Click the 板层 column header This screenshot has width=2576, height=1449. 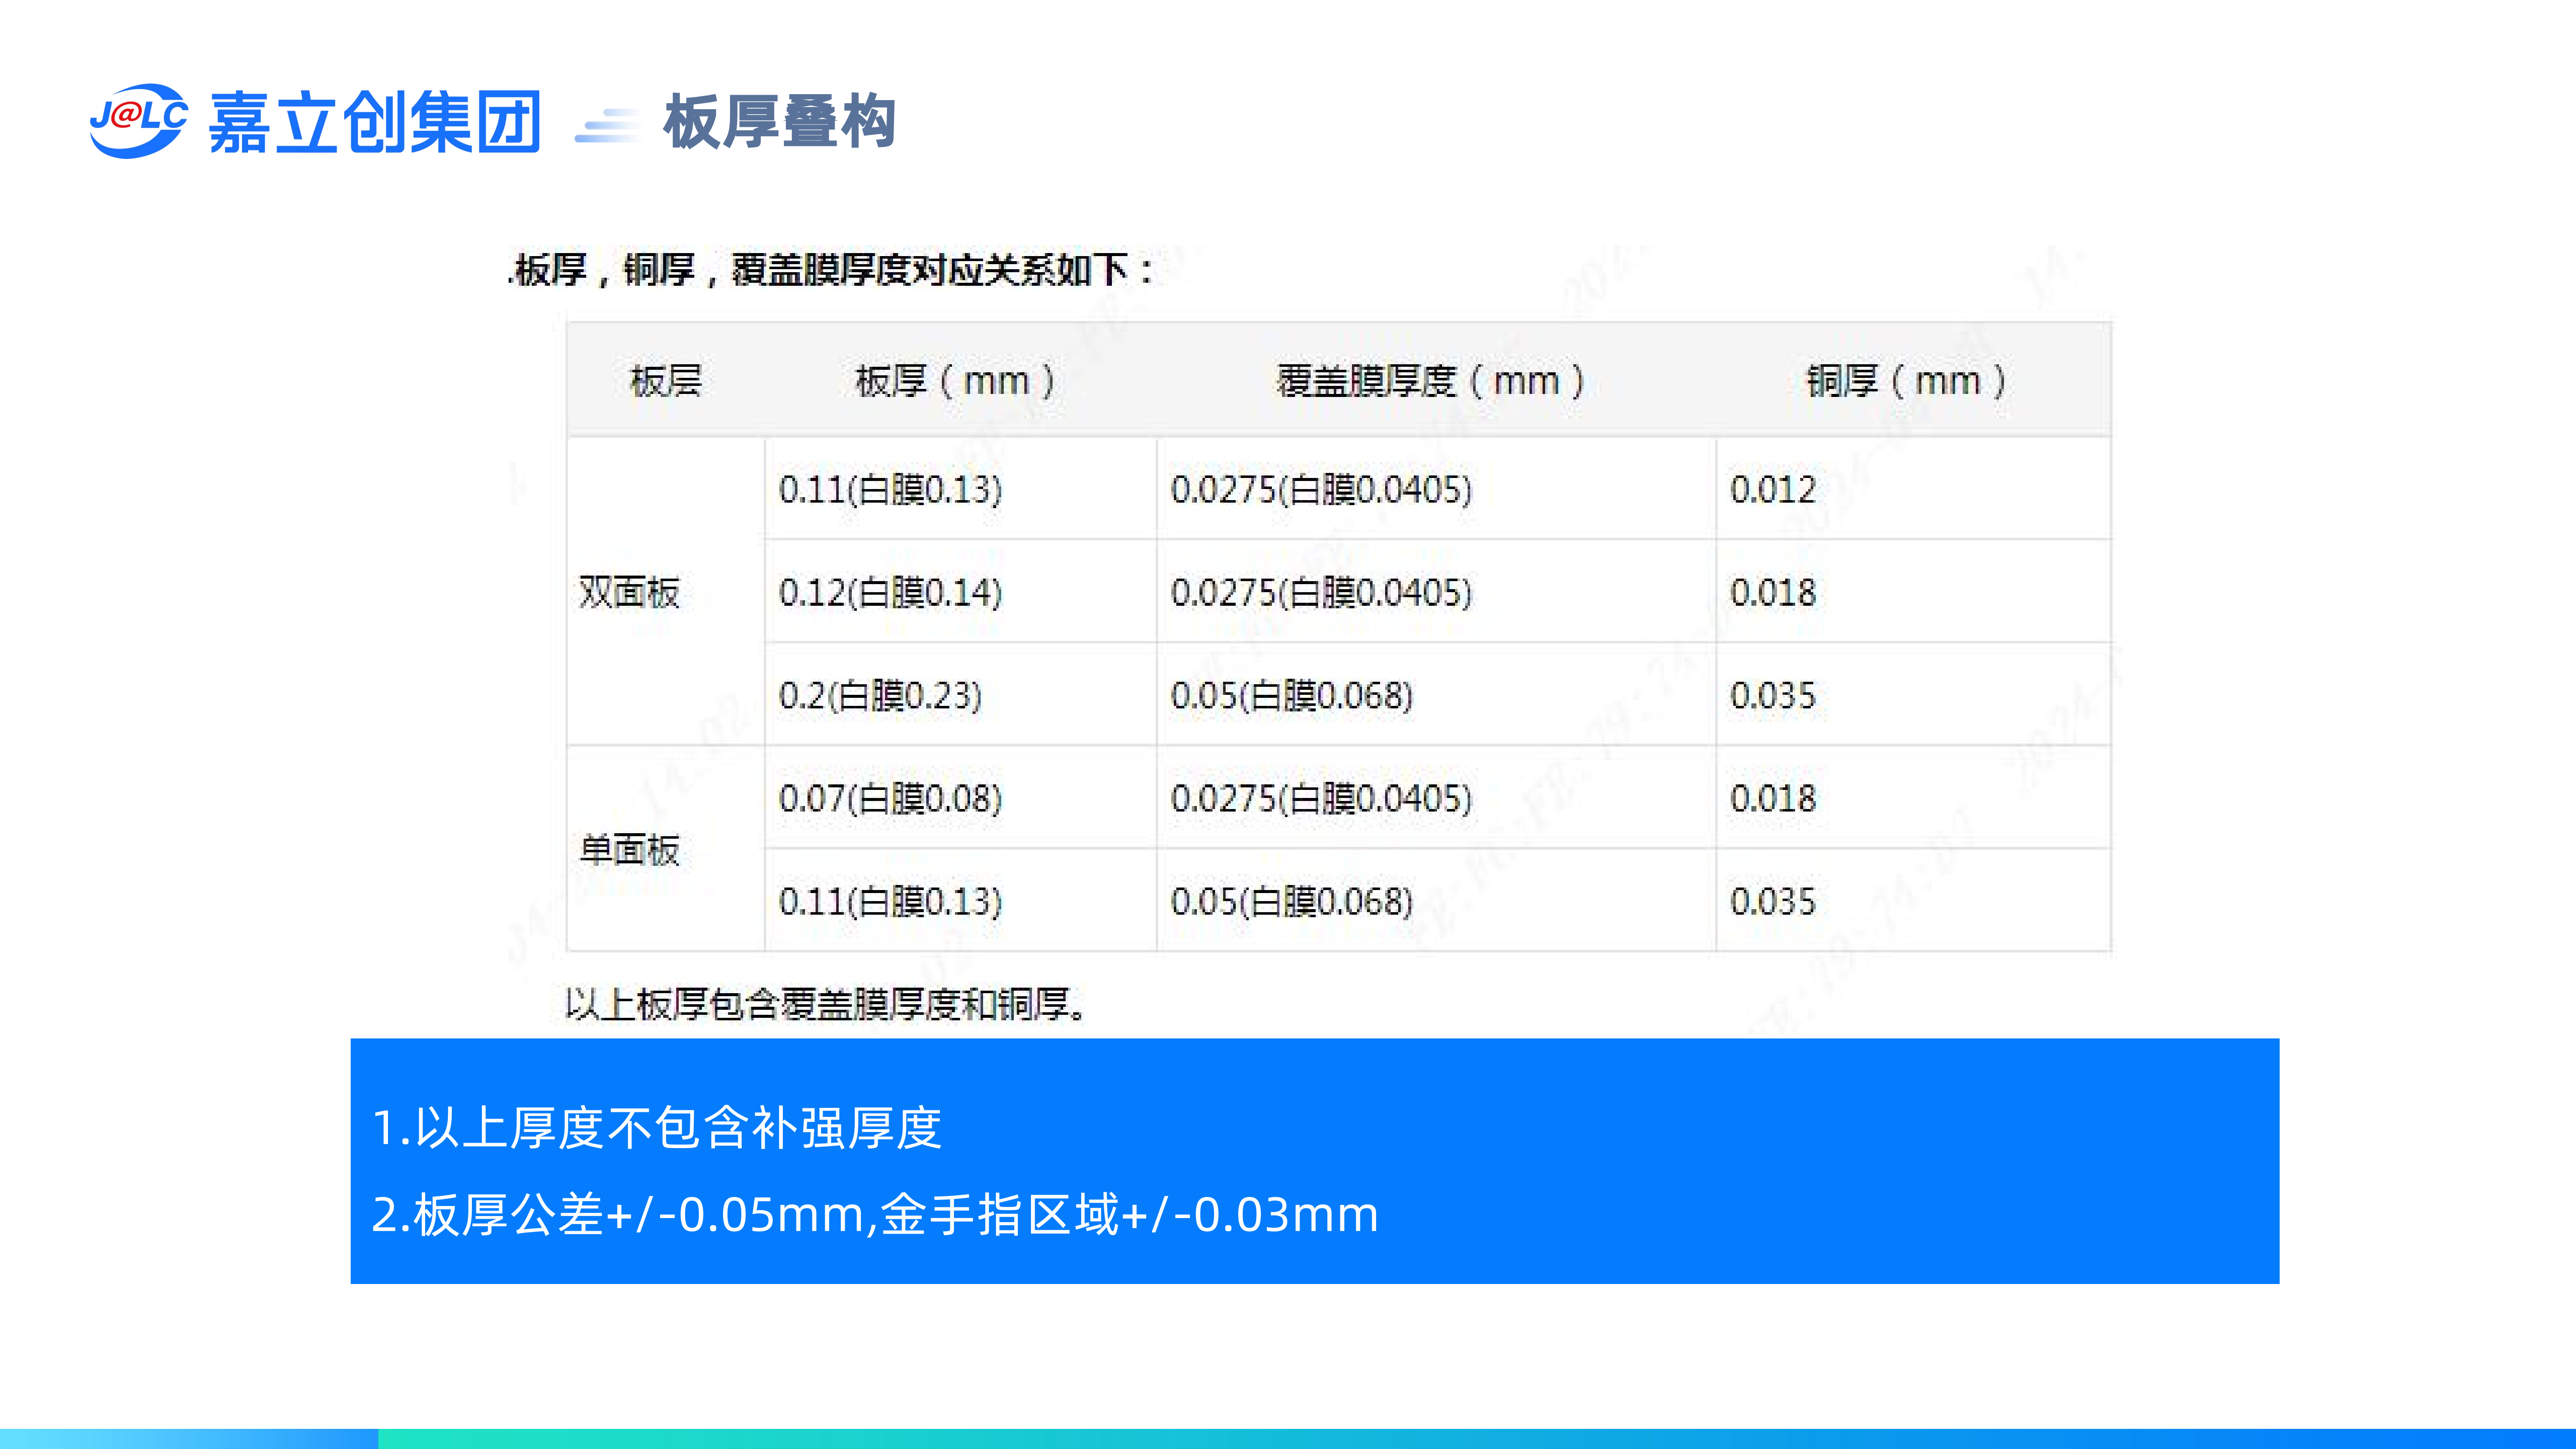point(666,380)
